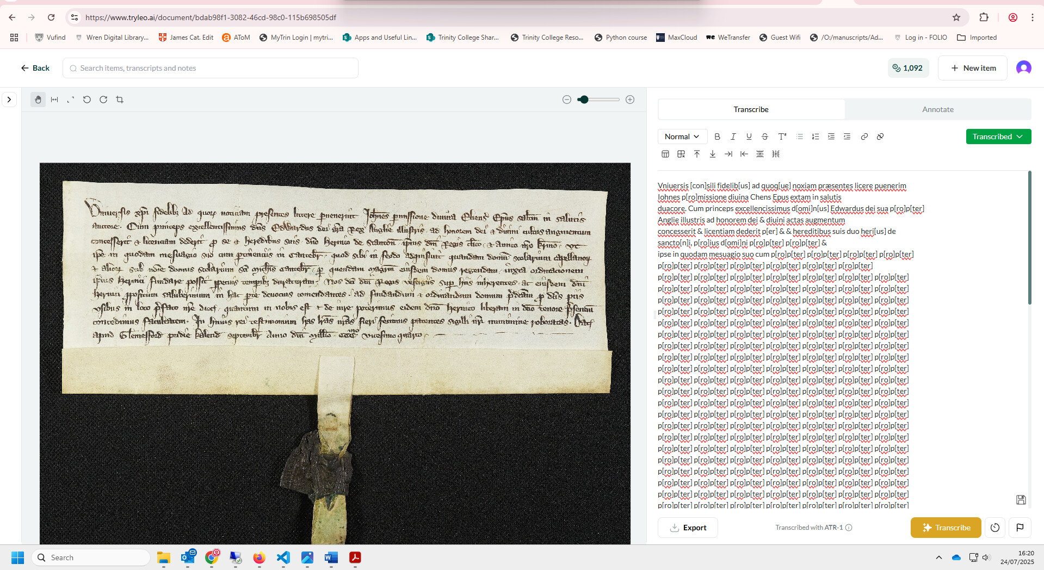Select the hand pan tool
The width and height of the screenshot is (1044, 570).
pyautogui.click(x=38, y=100)
